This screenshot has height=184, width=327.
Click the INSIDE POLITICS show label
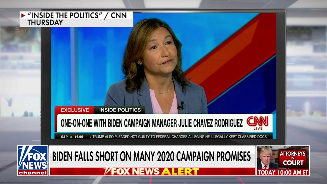(x=120, y=110)
